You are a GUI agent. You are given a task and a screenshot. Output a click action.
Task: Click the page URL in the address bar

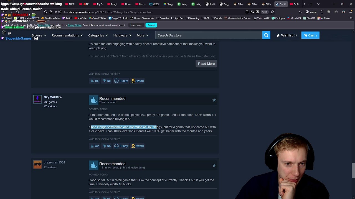[x=108, y=12]
